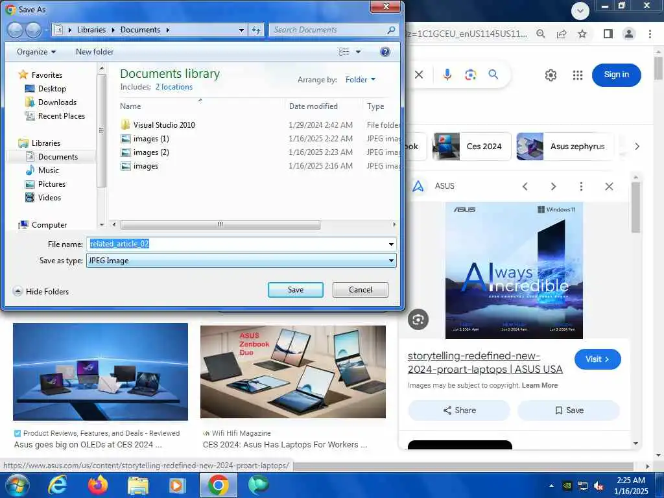Select Desktop in Favorites
This screenshot has height=498, width=664.
click(x=46, y=88)
